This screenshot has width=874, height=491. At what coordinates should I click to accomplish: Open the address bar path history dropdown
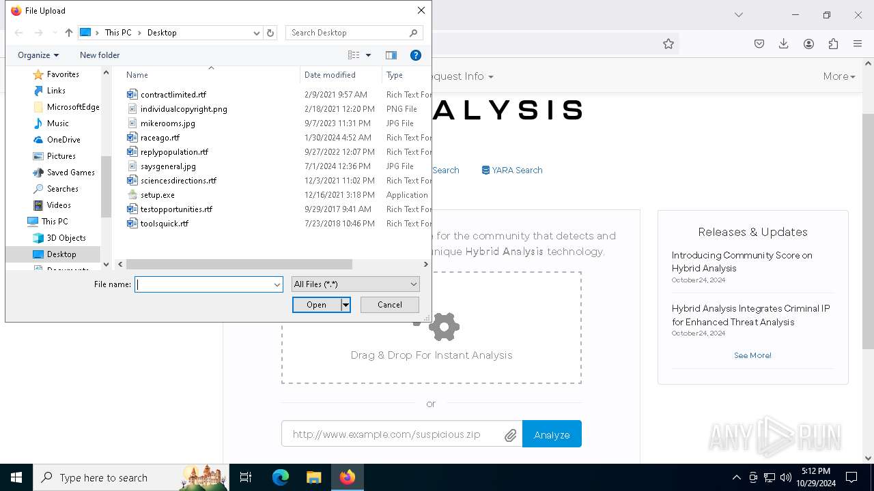pos(257,33)
